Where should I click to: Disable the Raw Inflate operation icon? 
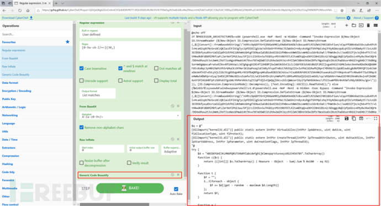pos(172,139)
